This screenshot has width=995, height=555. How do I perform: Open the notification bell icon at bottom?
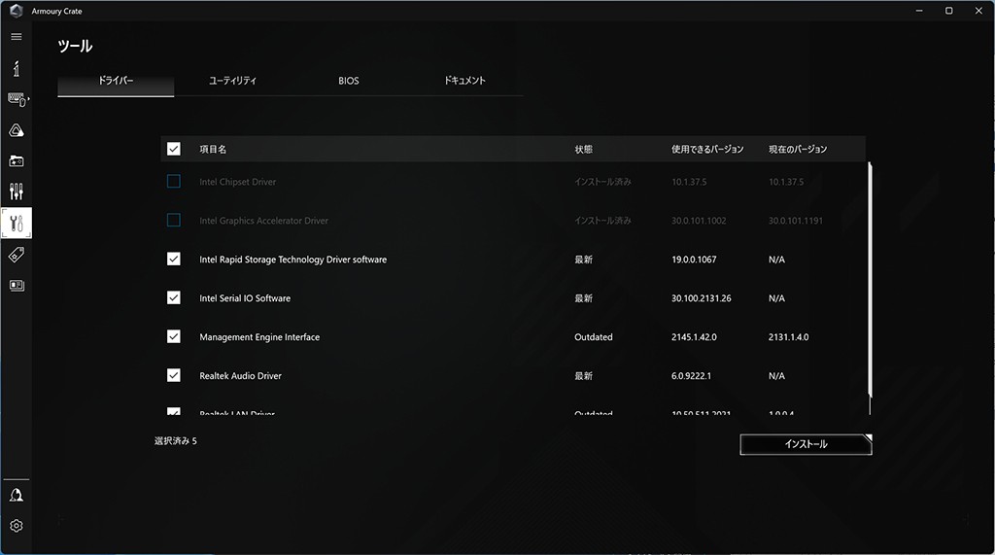point(17,495)
